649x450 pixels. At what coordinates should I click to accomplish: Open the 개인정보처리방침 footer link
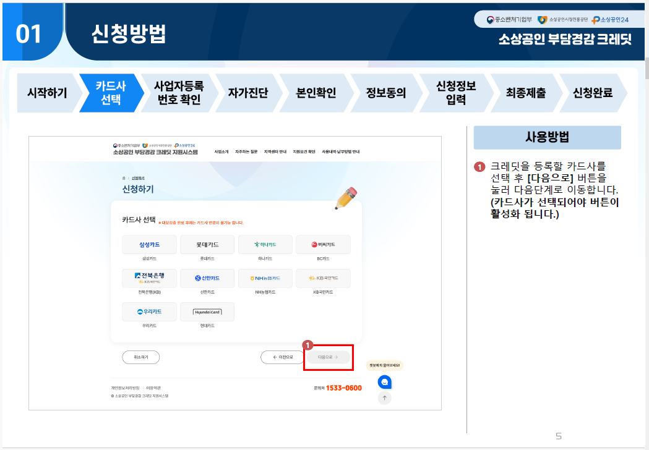(x=125, y=388)
